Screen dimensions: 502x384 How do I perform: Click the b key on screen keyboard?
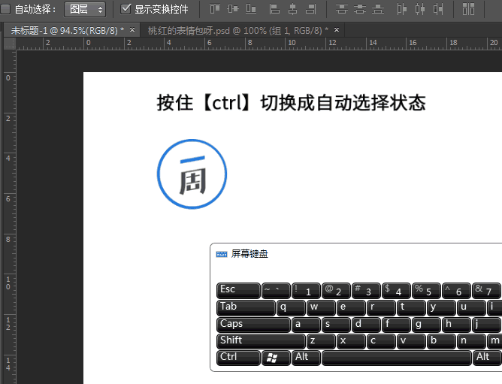pos(441,341)
